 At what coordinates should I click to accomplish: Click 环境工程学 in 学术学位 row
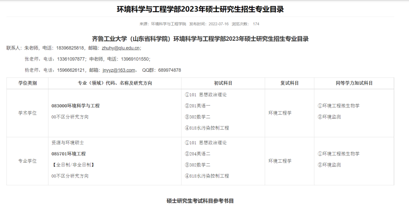[x=280, y=113]
